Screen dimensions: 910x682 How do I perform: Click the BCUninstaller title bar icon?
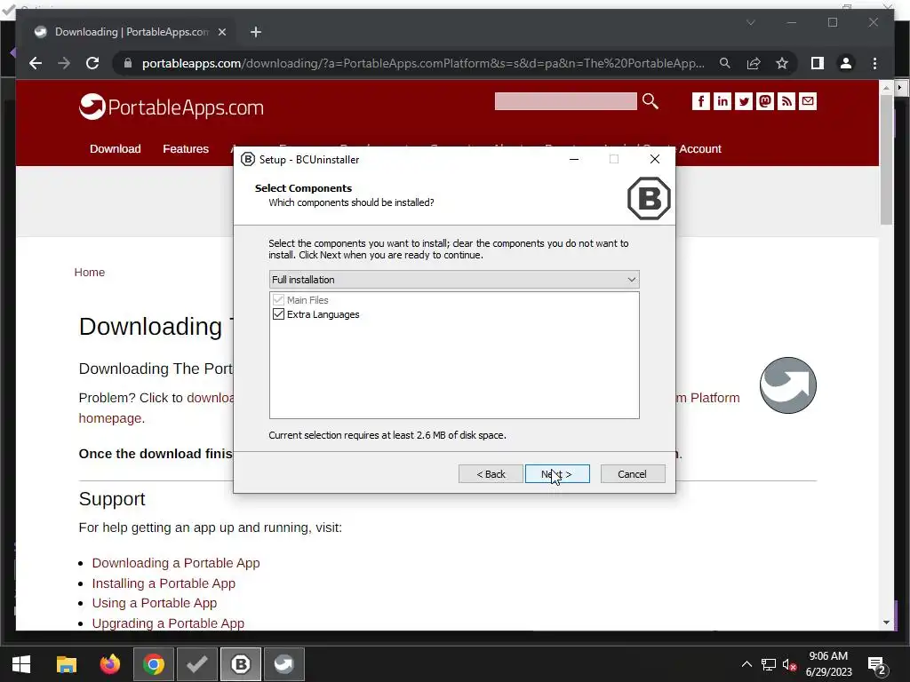pyautogui.click(x=248, y=160)
